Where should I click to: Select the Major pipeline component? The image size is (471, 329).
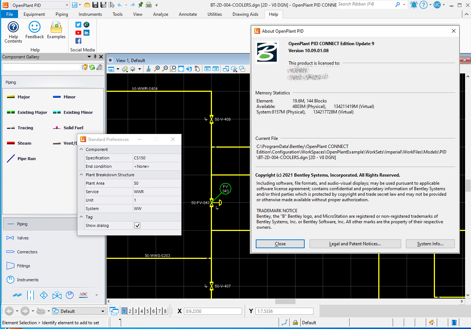[x=18, y=97]
